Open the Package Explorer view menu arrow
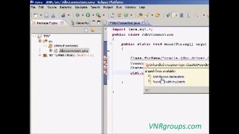The width and height of the screenshot is (239, 134). (99, 29)
